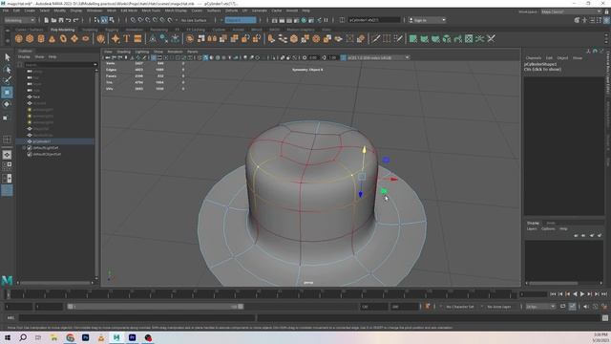Open the Workspace Maya Classic dropdown
The height and width of the screenshot is (344, 611).
[x=571, y=11]
